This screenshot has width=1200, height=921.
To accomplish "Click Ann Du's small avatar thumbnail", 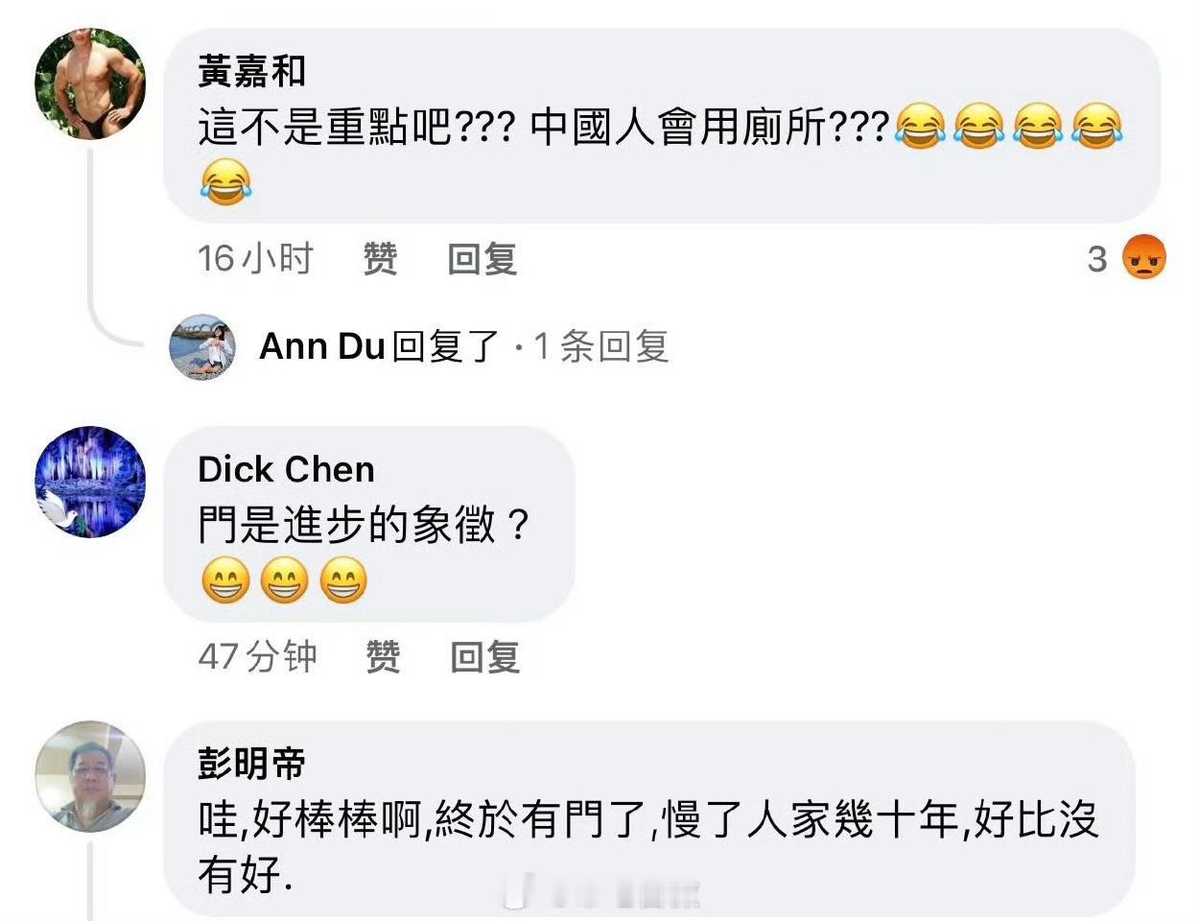I will point(202,346).
